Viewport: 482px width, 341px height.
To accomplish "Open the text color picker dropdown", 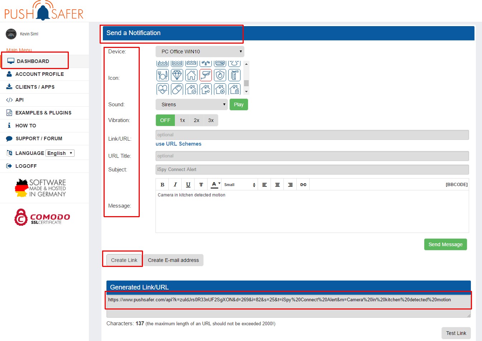I will [x=215, y=185].
